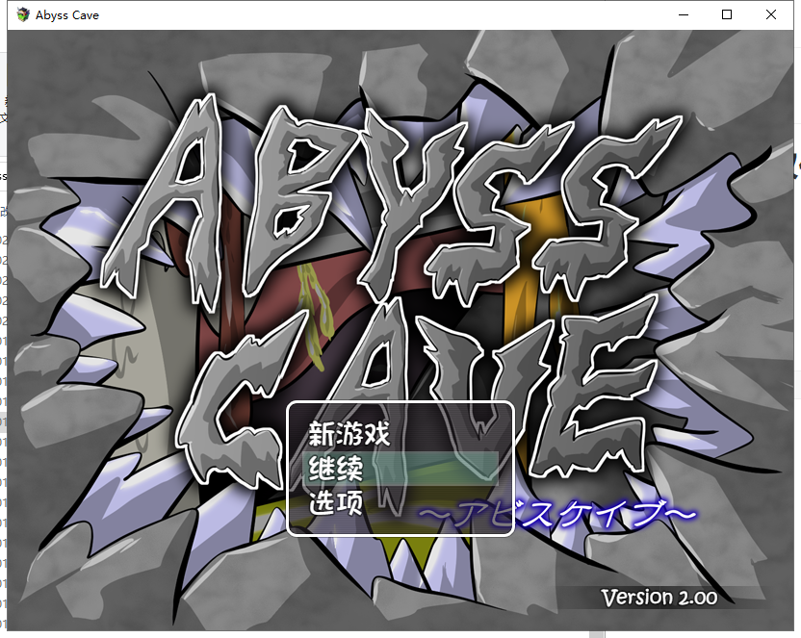801x638 pixels.
Task: Minimize the Abyss Cave window
Action: (683, 15)
